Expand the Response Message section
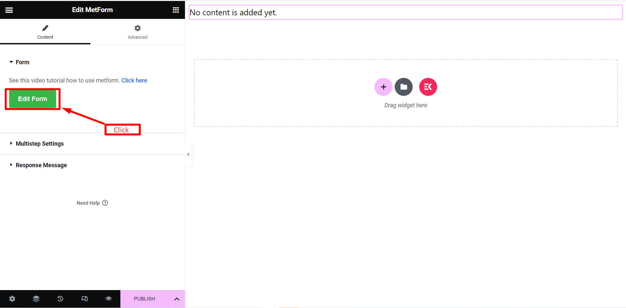626x308 pixels. pos(38,165)
